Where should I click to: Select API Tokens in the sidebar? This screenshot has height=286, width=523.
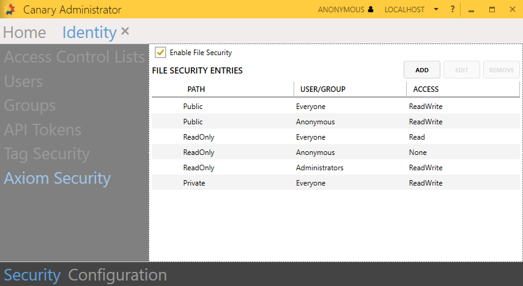point(42,130)
